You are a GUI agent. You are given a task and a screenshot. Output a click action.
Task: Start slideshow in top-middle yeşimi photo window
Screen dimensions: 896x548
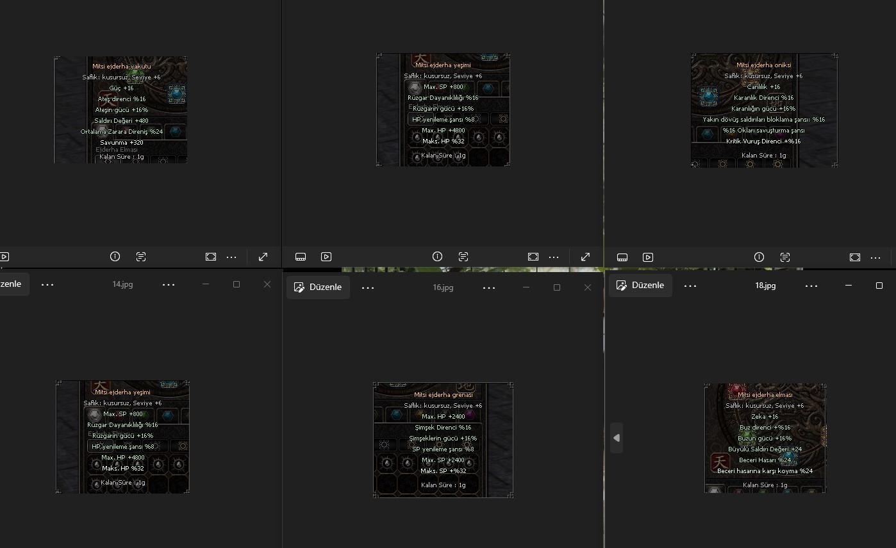(326, 257)
